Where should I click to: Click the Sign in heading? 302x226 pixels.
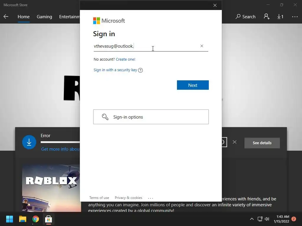click(104, 34)
